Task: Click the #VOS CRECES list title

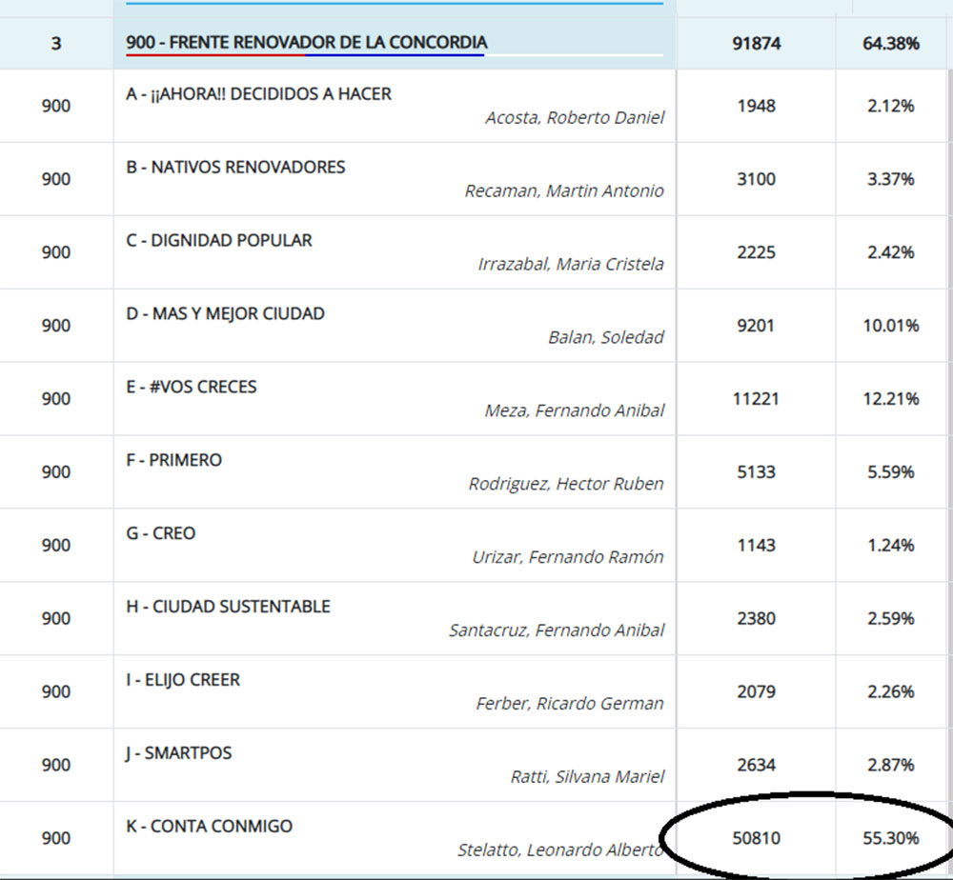Action: click(191, 388)
